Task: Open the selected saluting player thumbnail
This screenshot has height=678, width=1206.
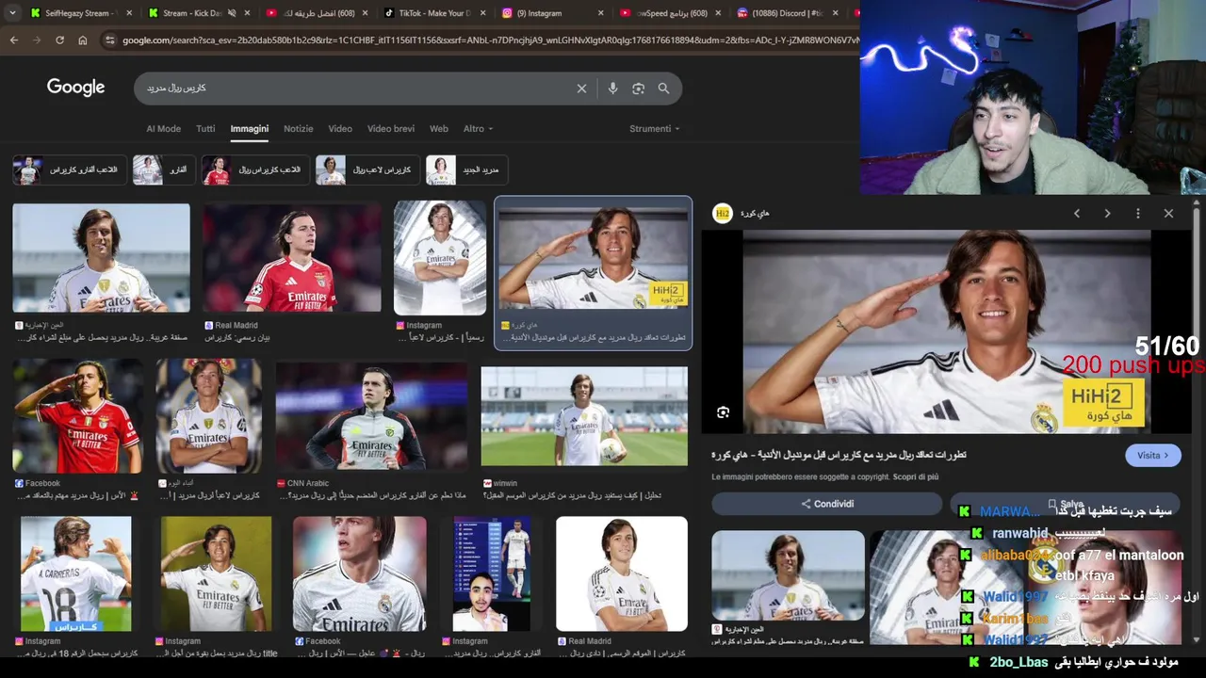Action: [593, 258]
